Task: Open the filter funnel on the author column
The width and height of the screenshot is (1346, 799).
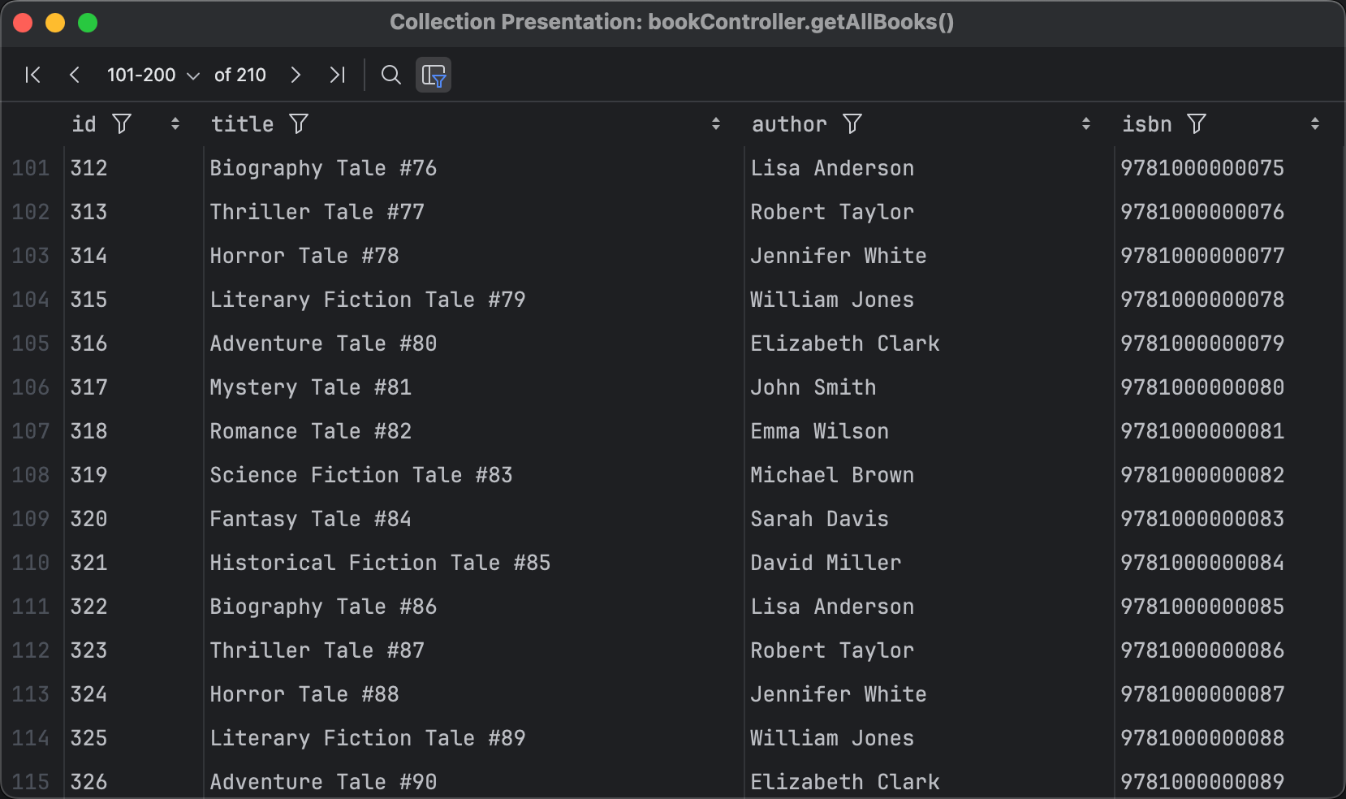Action: [852, 123]
